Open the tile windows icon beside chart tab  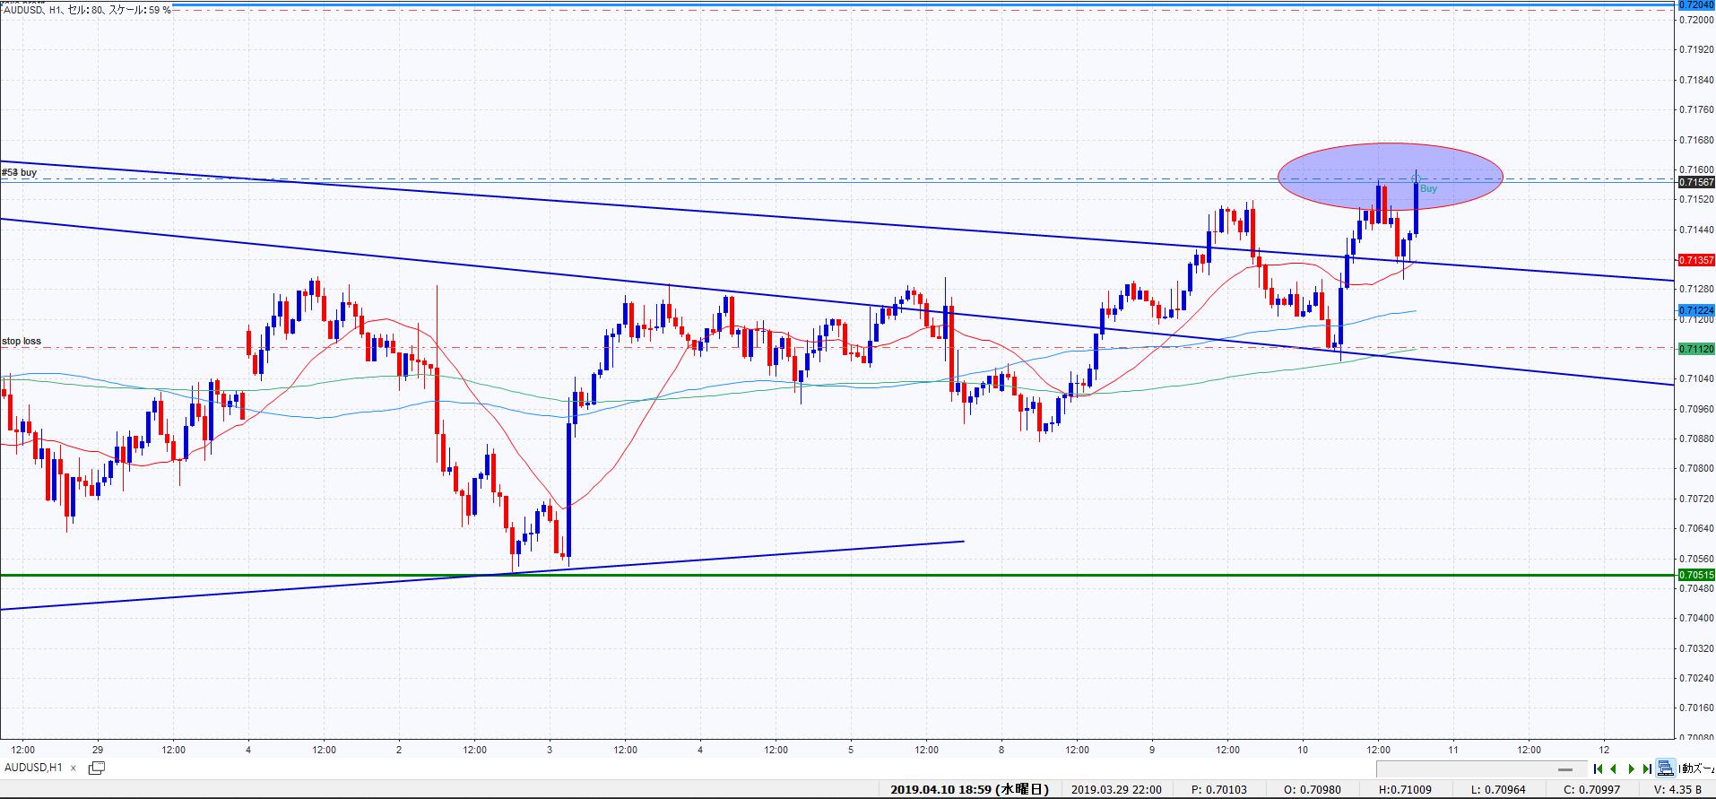pyautogui.click(x=97, y=768)
